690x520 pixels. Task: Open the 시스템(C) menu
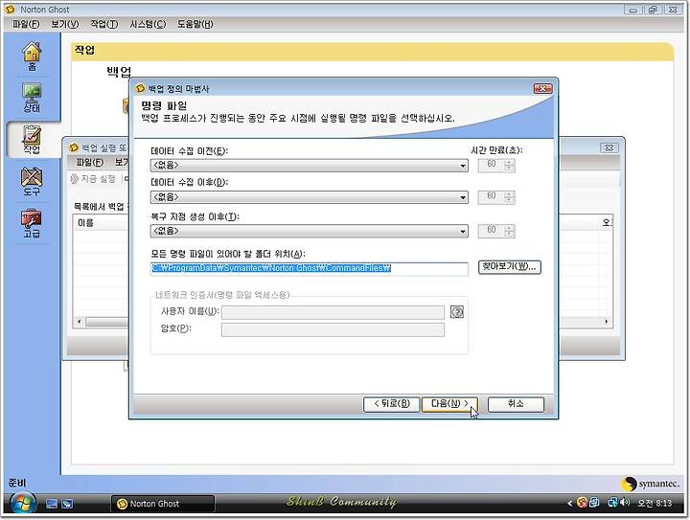tap(148, 24)
